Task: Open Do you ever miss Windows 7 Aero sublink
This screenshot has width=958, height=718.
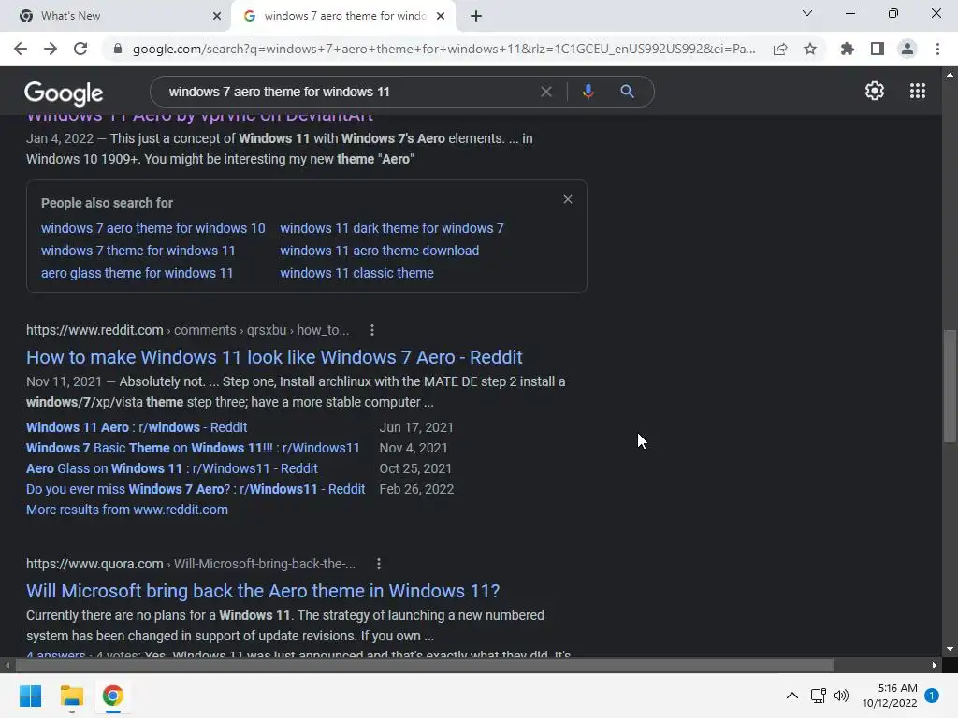Action: (x=196, y=490)
